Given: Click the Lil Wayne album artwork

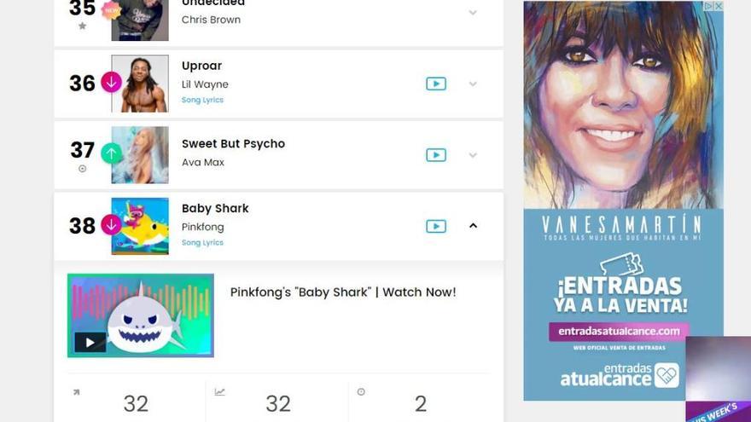Looking at the screenshot, I should (x=140, y=84).
